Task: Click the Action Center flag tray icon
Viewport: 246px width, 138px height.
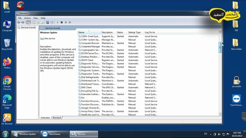Action: click(228, 134)
